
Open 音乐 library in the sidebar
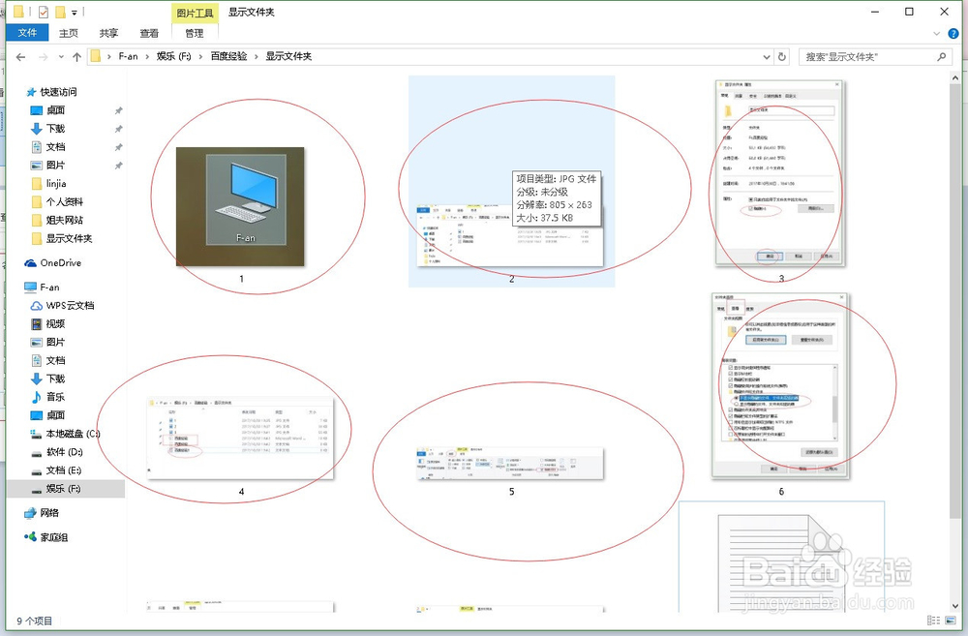click(55, 397)
